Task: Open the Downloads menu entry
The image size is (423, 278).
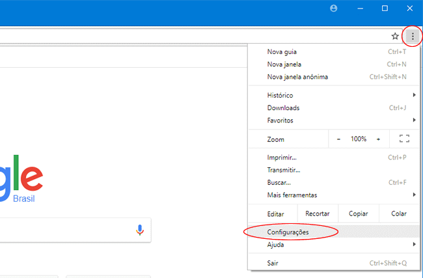Action: click(283, 108)
